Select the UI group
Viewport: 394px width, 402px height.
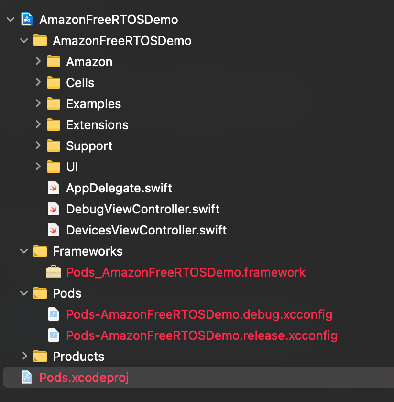(72, 167)
